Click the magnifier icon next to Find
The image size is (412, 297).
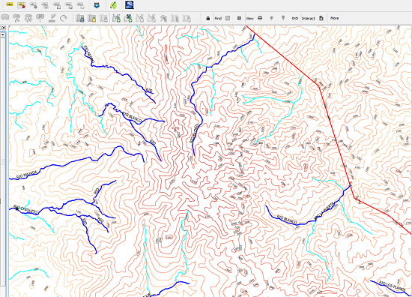228,18
